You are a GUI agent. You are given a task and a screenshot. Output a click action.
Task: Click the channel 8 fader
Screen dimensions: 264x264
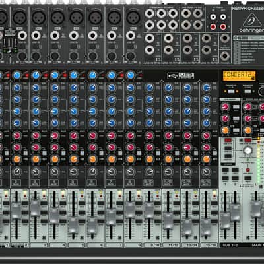click(x=130, y=209)
